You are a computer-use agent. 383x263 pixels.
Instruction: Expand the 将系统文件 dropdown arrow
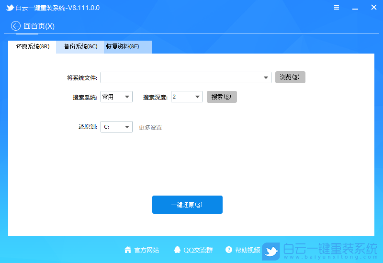(266, 77)
